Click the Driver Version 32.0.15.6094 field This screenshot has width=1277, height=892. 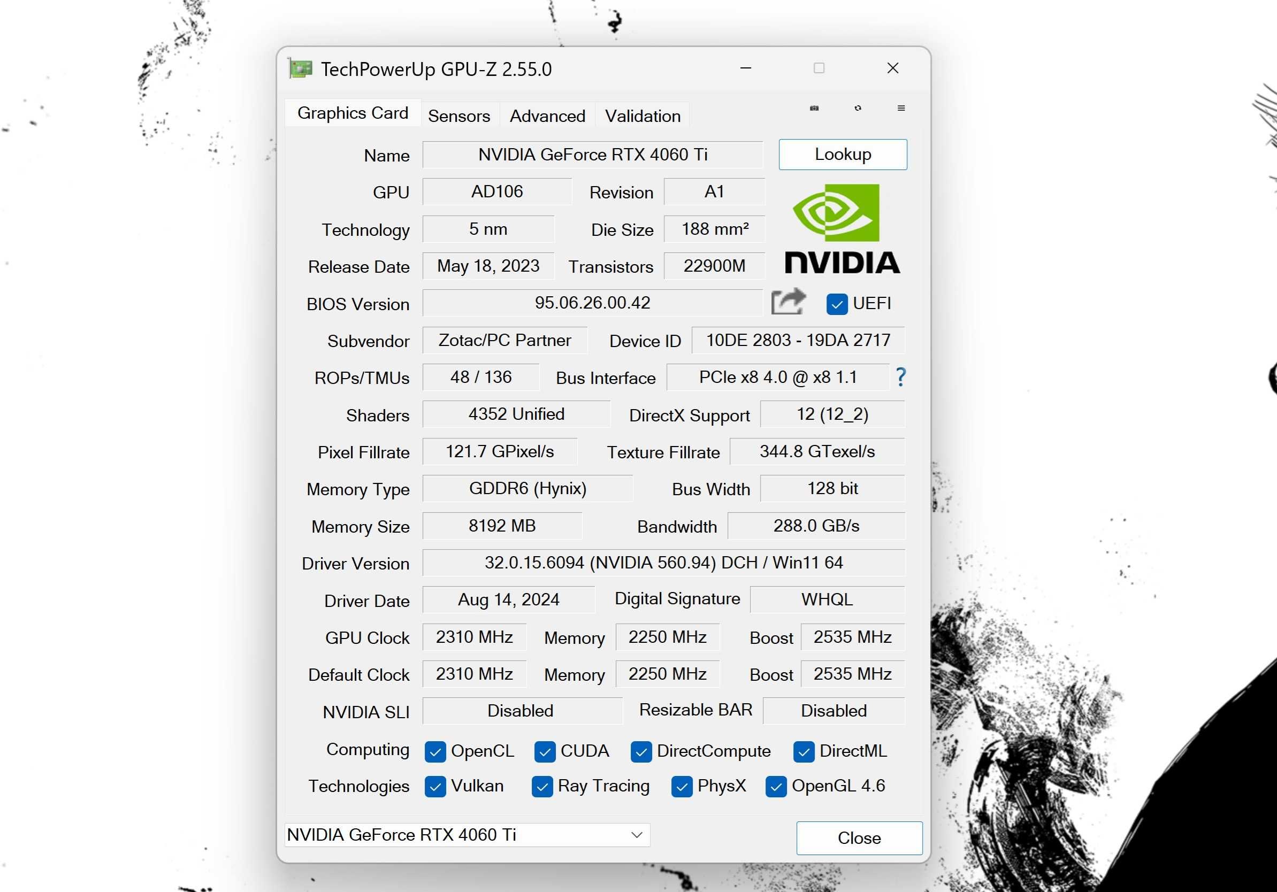[x=663, y=563]
